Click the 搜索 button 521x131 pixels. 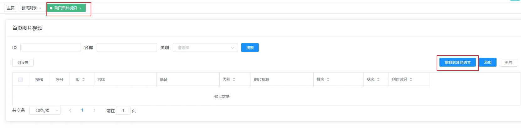[x=250, y=48]
